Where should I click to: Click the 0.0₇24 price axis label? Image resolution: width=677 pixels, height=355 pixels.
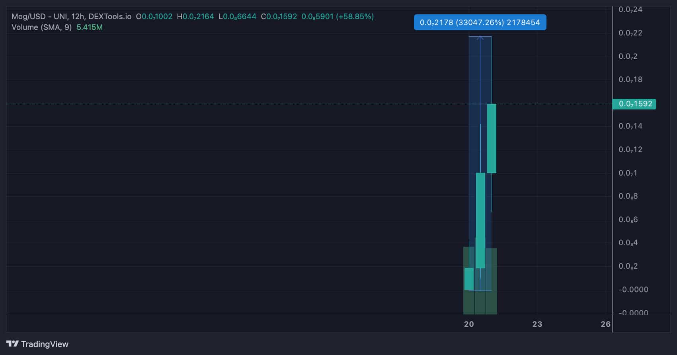[x=630, y=10]
